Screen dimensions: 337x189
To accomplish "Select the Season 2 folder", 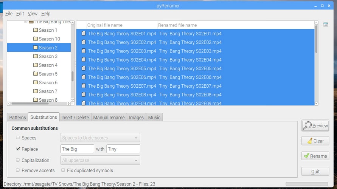I will click(x=39, y=48).
